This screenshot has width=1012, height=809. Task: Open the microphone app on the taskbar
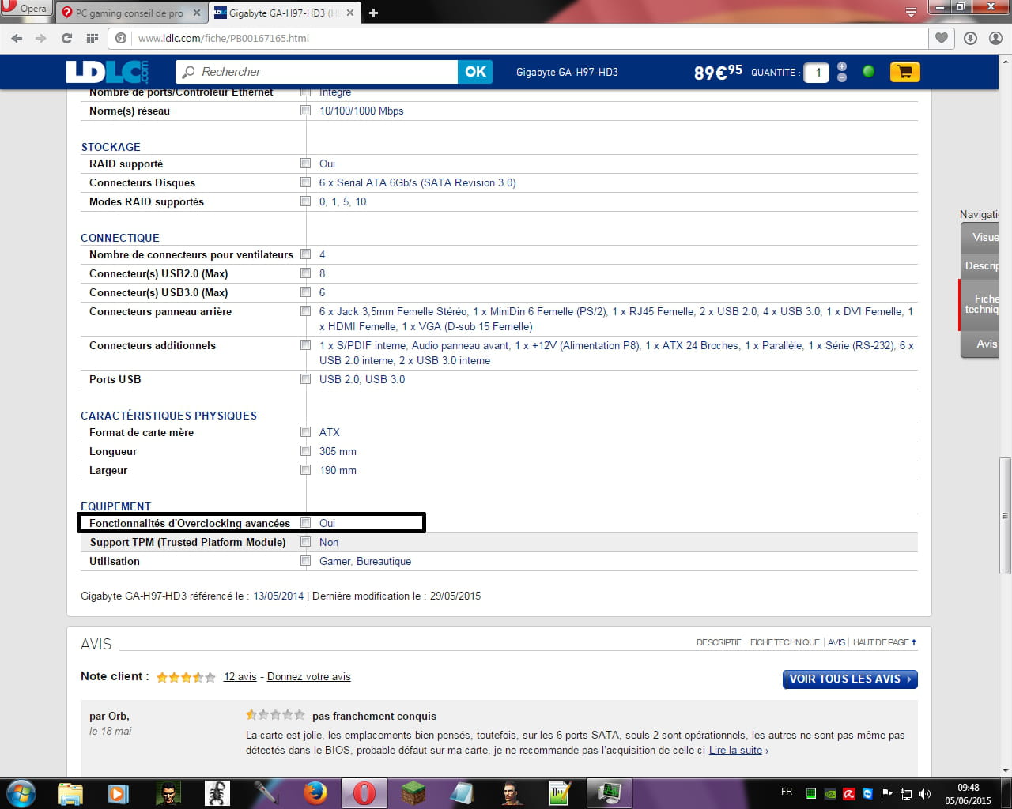tap(266, 792)
